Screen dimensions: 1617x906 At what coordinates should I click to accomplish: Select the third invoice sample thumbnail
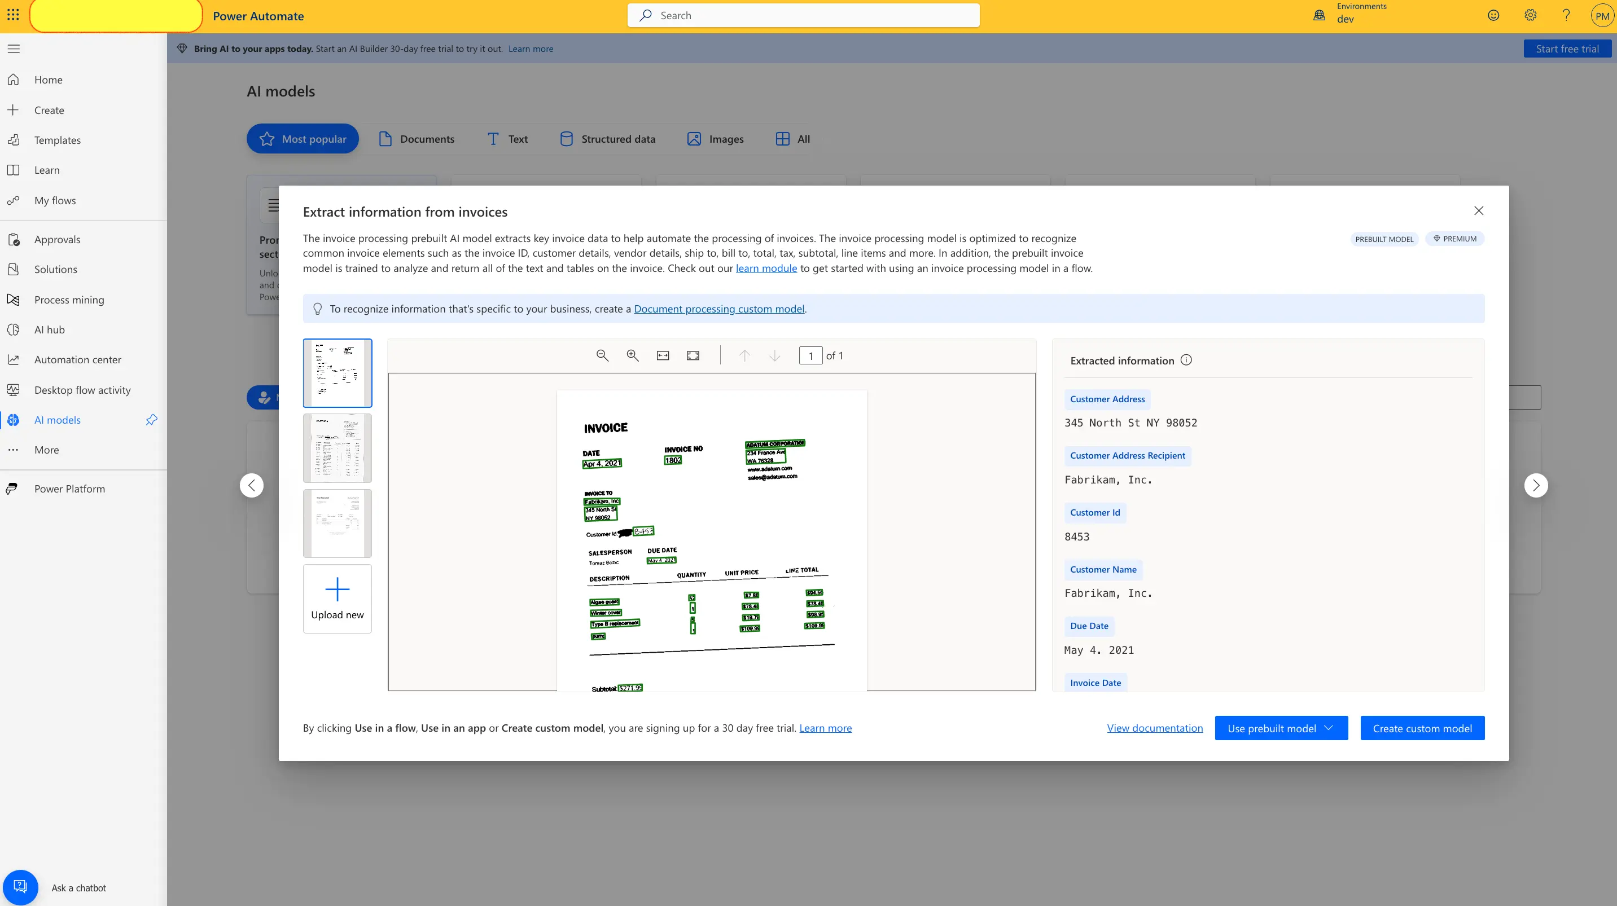click(337, 524)
